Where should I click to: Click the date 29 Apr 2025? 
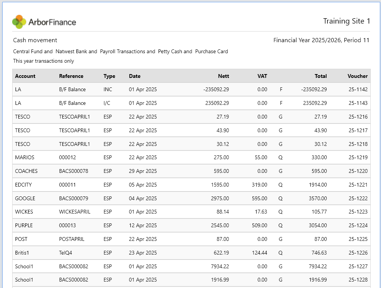click(143, 171)
